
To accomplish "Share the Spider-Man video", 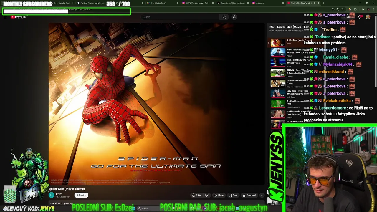I will tap(219, 195).
